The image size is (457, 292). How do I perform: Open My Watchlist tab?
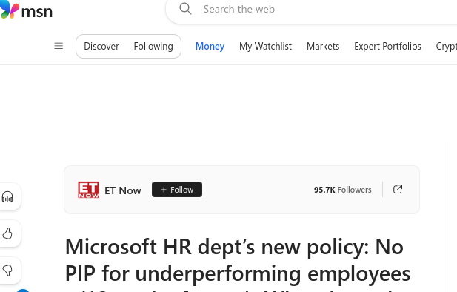tap(265, 47)
